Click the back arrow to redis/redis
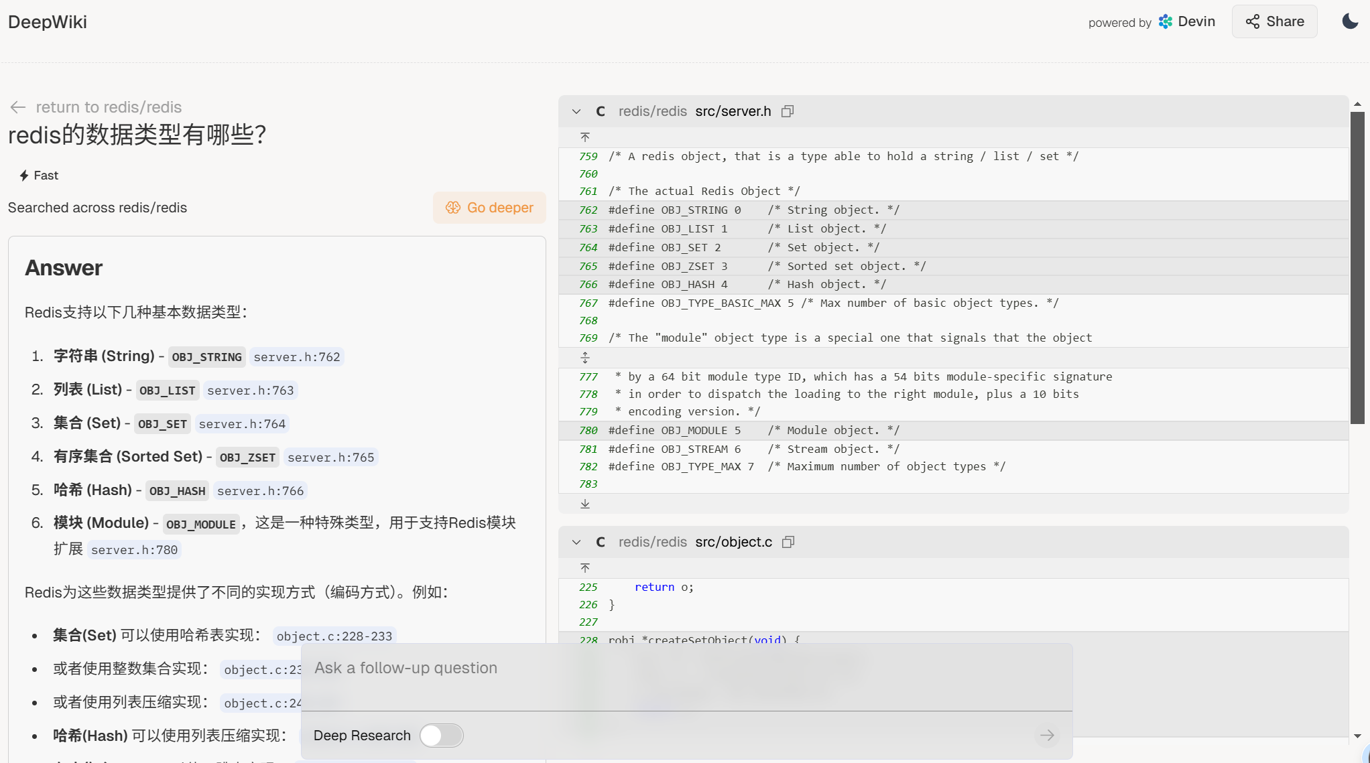This screenshot has height=763, width=1370. (x=18, y=107)
